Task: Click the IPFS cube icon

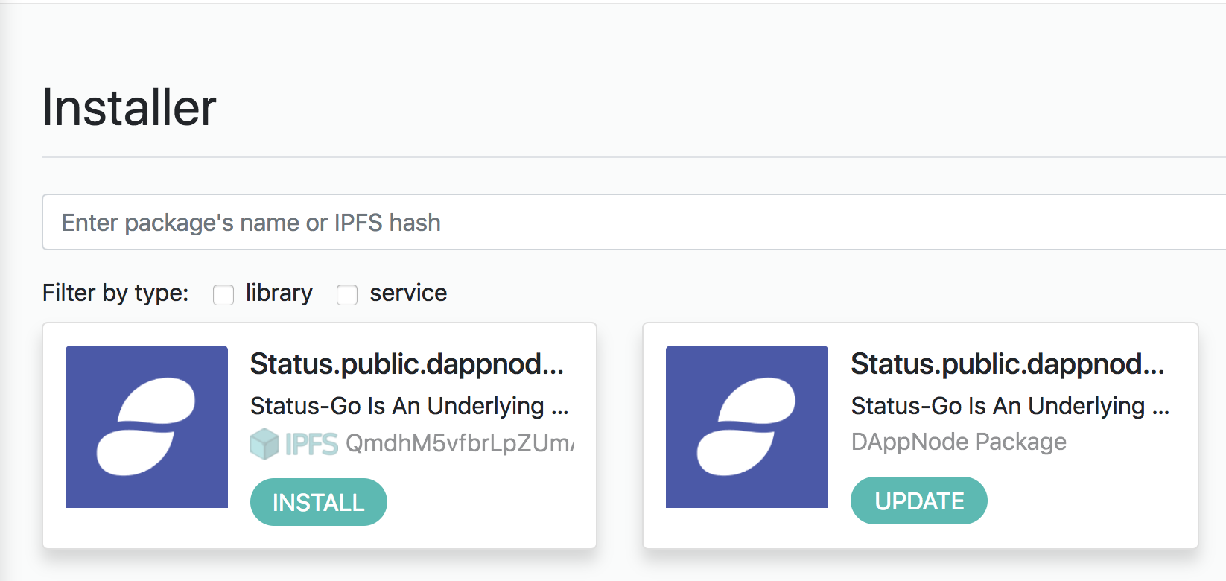Action: coord(264,444)
